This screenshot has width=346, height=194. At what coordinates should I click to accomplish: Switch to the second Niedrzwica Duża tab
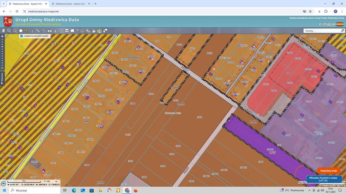pyautogui.click(x=70, y=4)
